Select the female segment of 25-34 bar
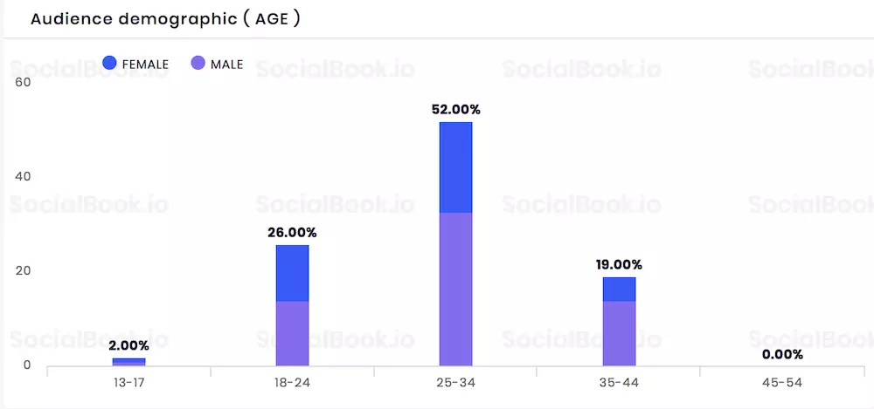Viewport: 874px width, 409px height. click(x=455, y=167)
